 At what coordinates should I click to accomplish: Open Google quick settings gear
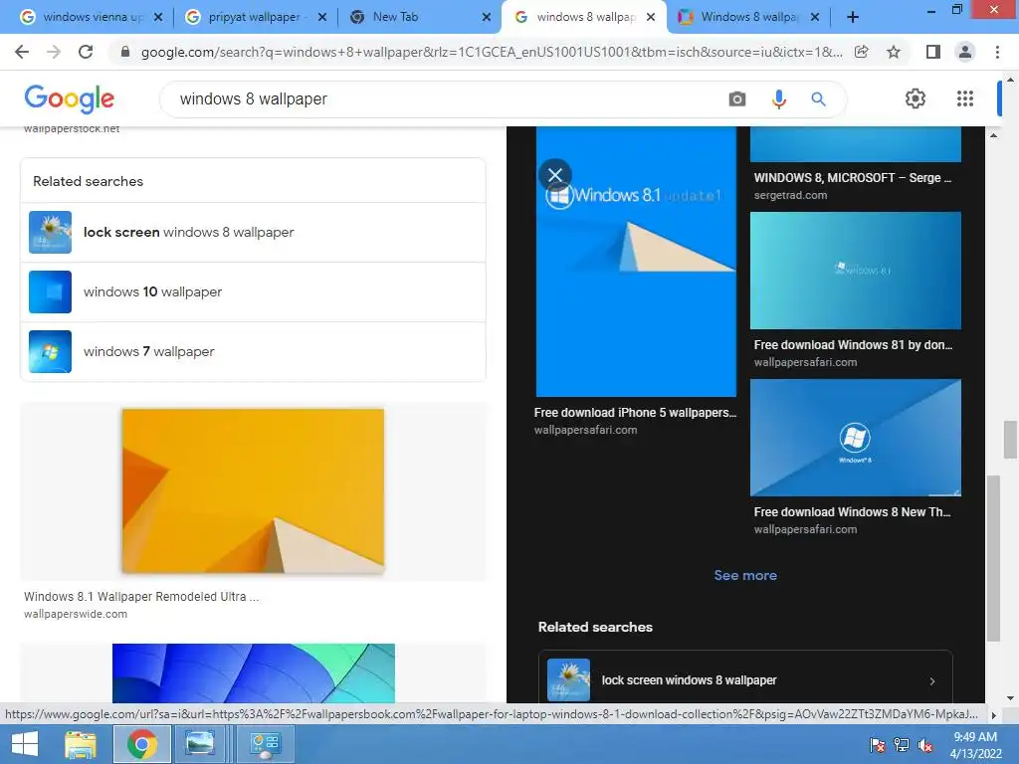click(x=916, y=98)
